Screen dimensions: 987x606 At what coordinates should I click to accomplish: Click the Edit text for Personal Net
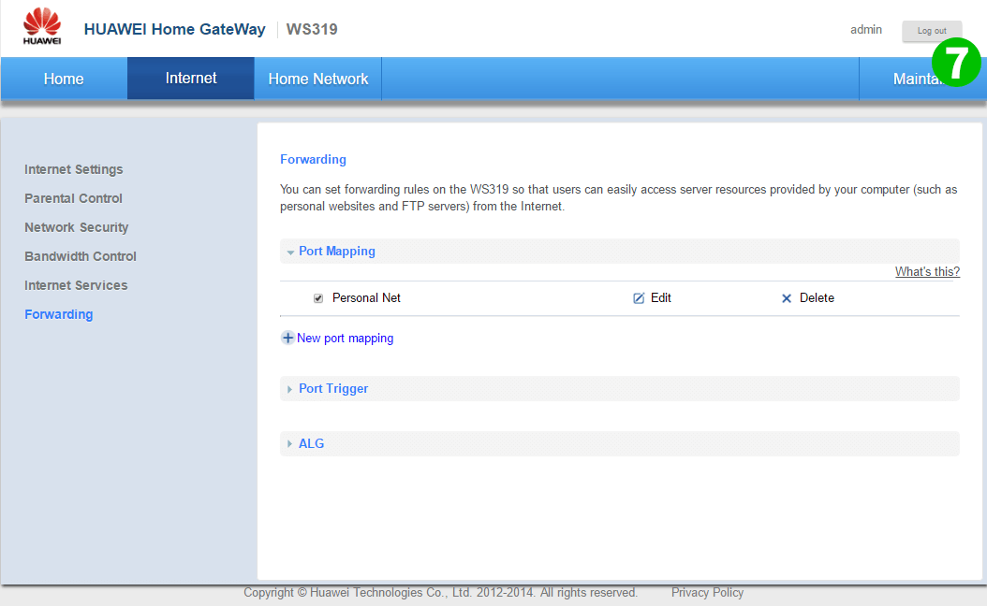point(661,298)
